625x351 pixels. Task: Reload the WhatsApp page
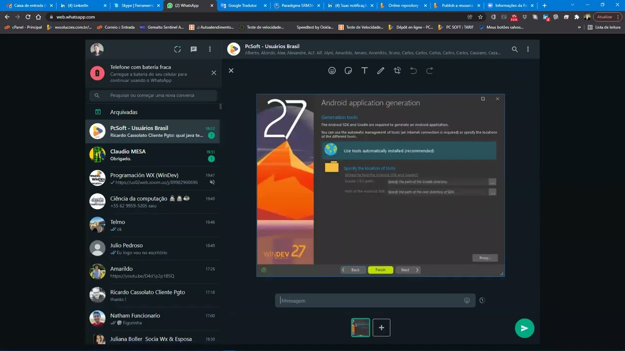[x=28, y=17]
